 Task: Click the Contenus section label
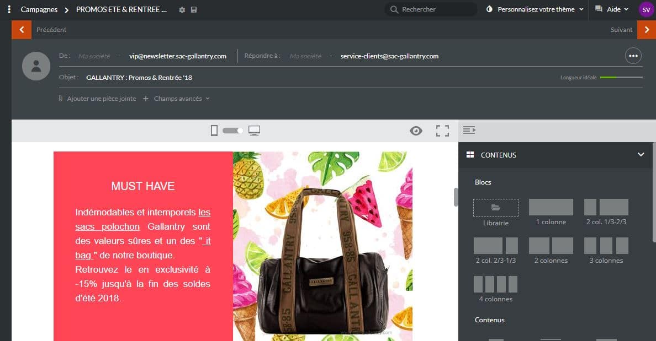pos(489,320)
